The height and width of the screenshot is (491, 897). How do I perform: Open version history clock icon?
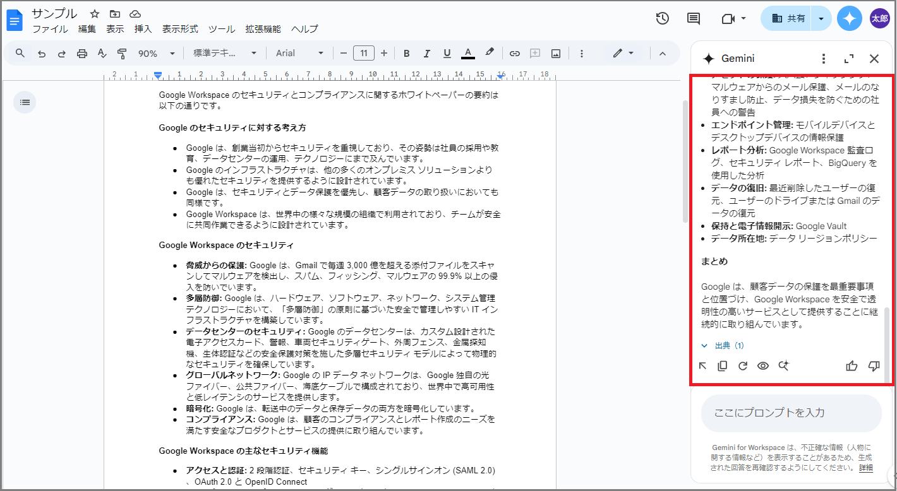coord(662,19)
